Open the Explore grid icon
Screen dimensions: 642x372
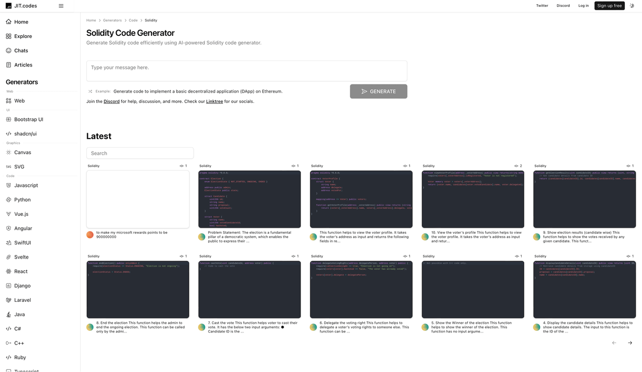[x=9, y=36]
